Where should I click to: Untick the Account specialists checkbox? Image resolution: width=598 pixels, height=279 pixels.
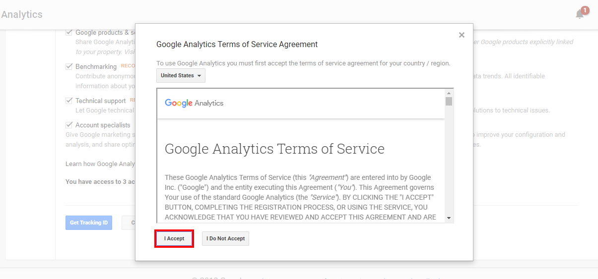point(69,125)
